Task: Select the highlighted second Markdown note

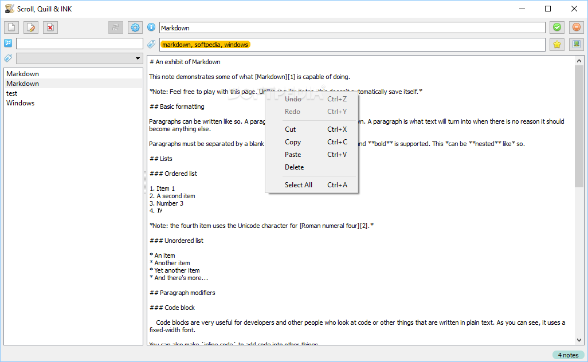Action: coord(73,84)
